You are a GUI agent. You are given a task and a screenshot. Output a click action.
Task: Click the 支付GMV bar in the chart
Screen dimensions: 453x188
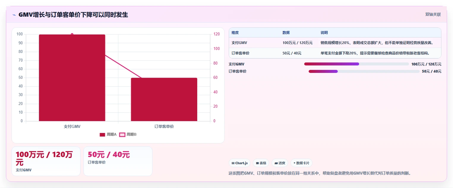[x=72, y=78]
